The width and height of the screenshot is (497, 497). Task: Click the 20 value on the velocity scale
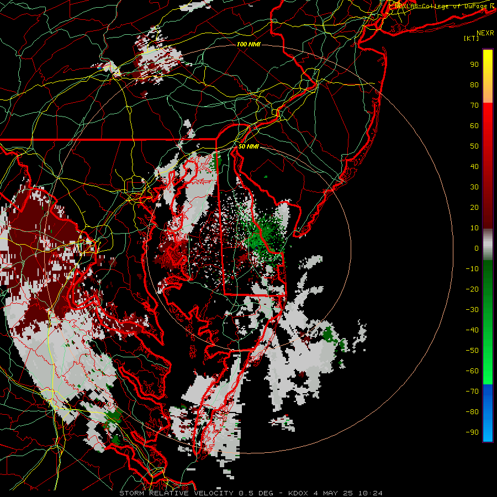pos(474,208)
